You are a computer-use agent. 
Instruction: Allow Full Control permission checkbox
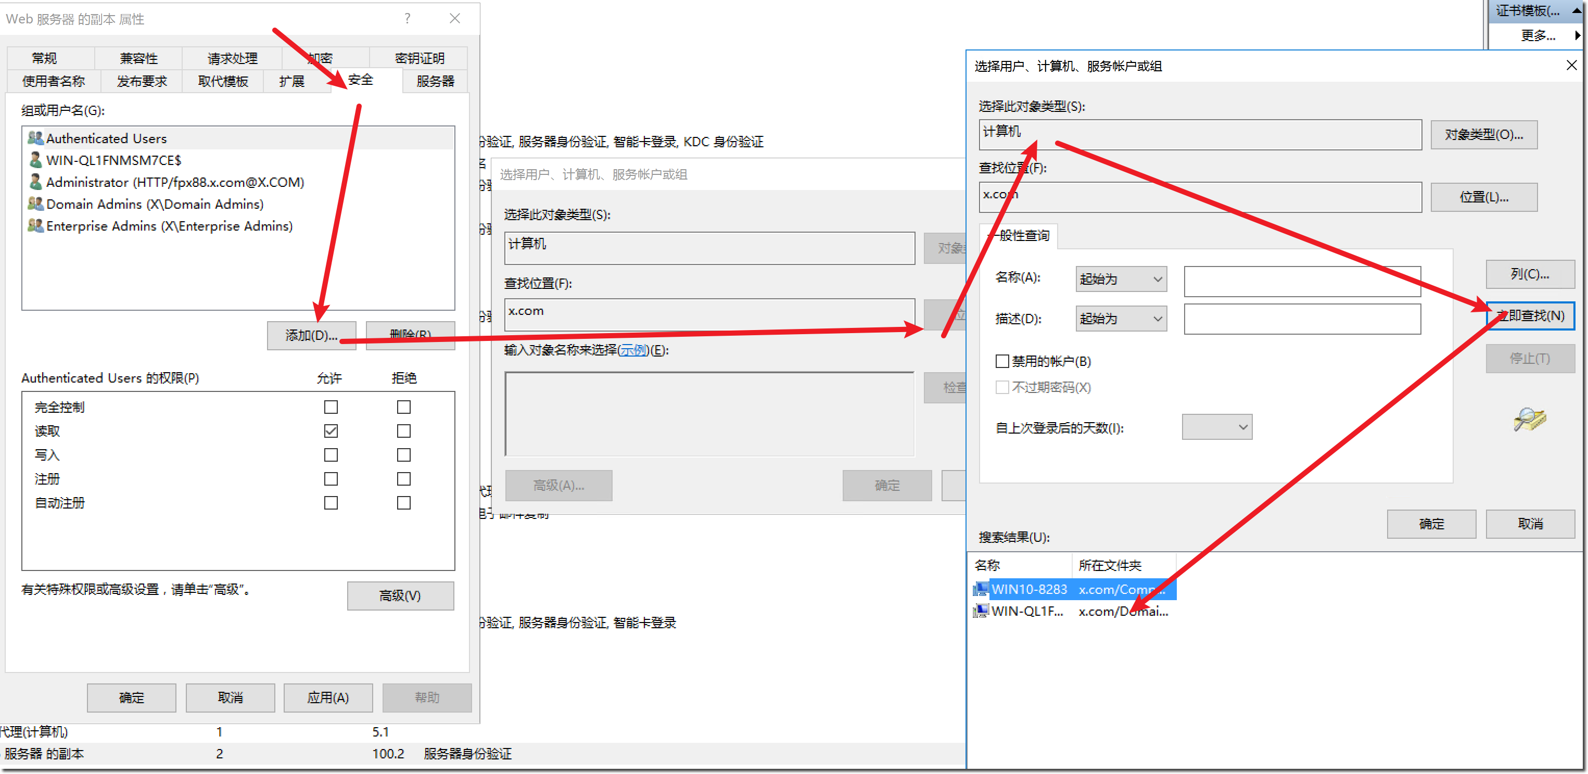[331, 407]
